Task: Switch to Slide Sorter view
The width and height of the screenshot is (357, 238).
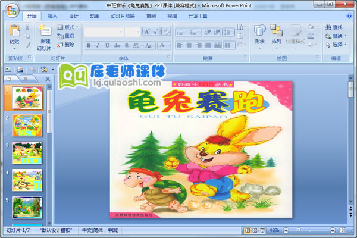Action: 255,230
